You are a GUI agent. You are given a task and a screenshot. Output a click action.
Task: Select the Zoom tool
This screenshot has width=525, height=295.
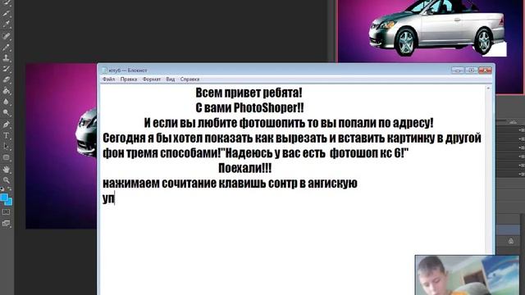tap(6, 180)
